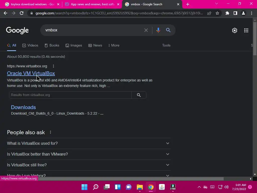Reload the current page
Image resolution: width=257 pixels, height=193 pixels.
22,13
